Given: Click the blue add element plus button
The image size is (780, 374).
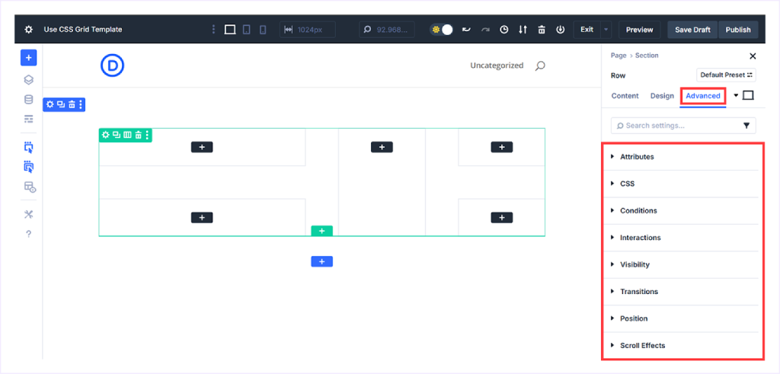Looking at the screenshot, I should (28, 58).
